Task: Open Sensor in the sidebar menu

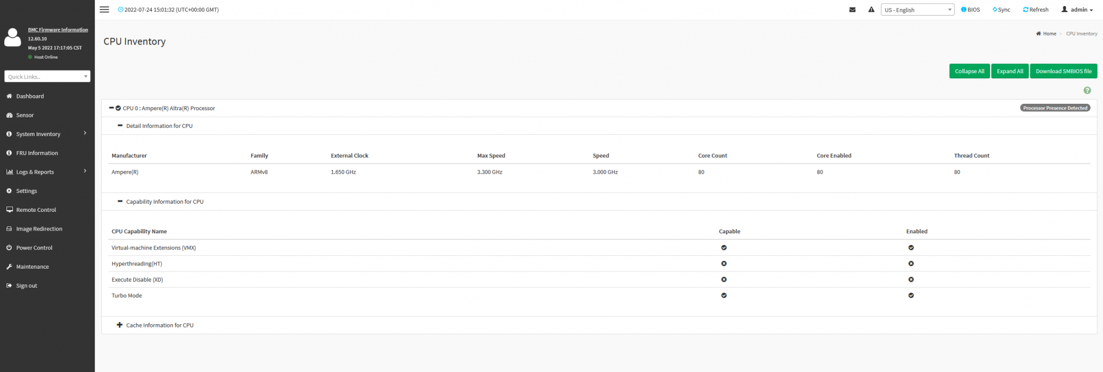Action: (25, 115)
